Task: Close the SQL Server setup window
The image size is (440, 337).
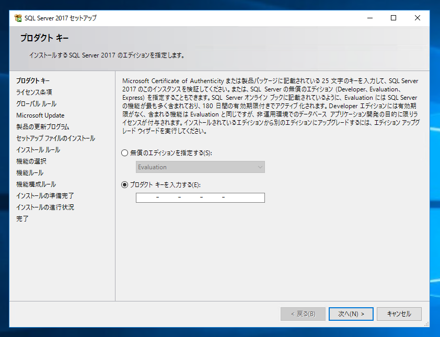Action: pos(418,18)
